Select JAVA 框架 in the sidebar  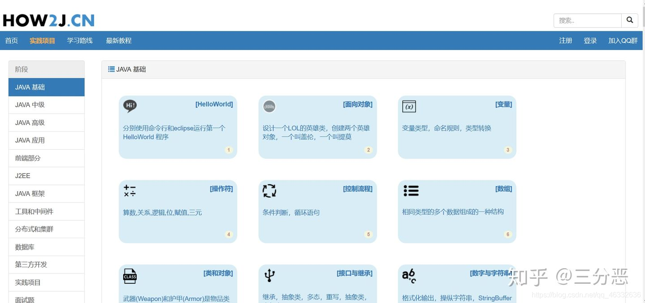tap(47, 194)
